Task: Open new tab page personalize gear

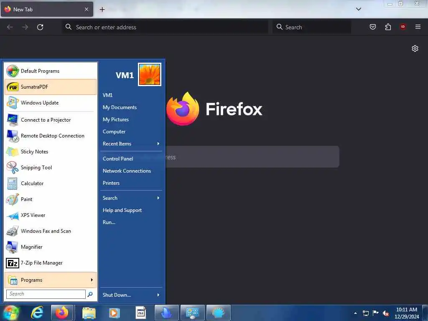Action: [415, 48]
